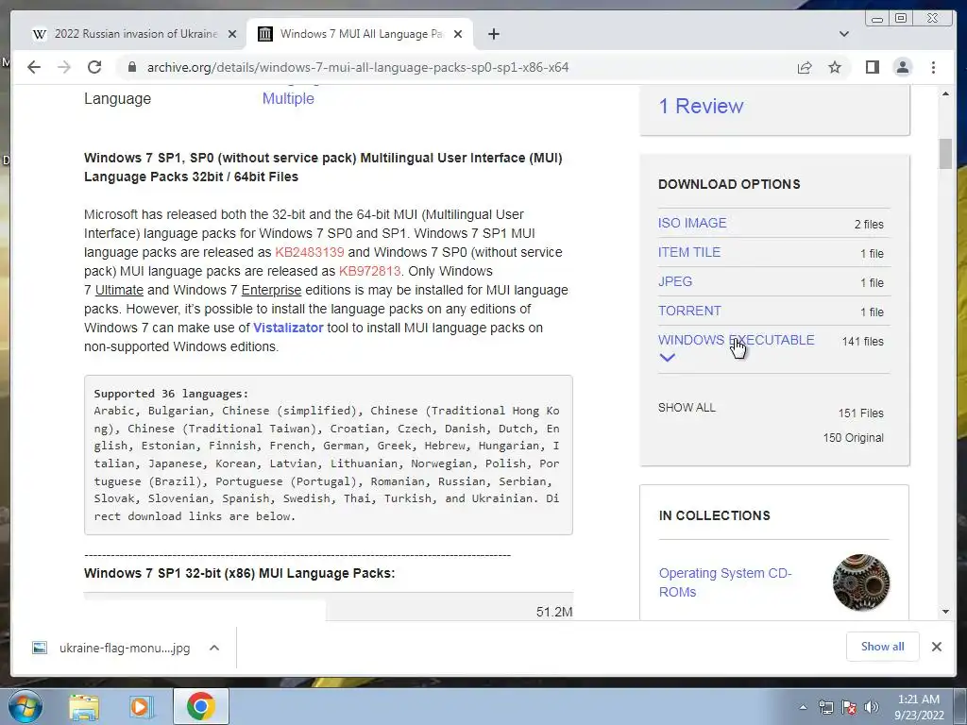Open WINDOWS EXECUTABLE download option
This screenshot has height=725, width=967.
736,340
